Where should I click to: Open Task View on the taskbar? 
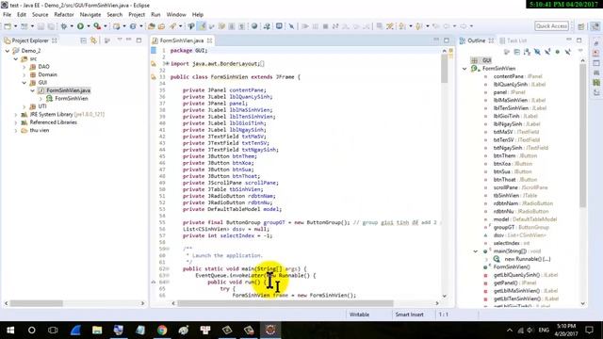click(53, 330)
